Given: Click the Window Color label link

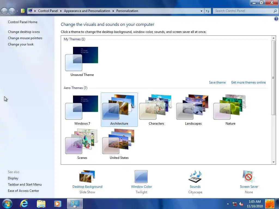Looking at the screenshot, I should click(141, 187).
